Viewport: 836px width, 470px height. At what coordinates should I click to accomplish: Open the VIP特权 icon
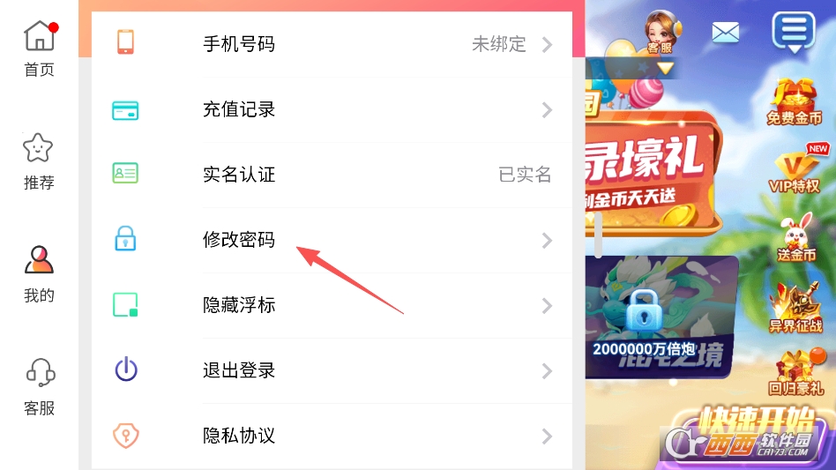795,168
